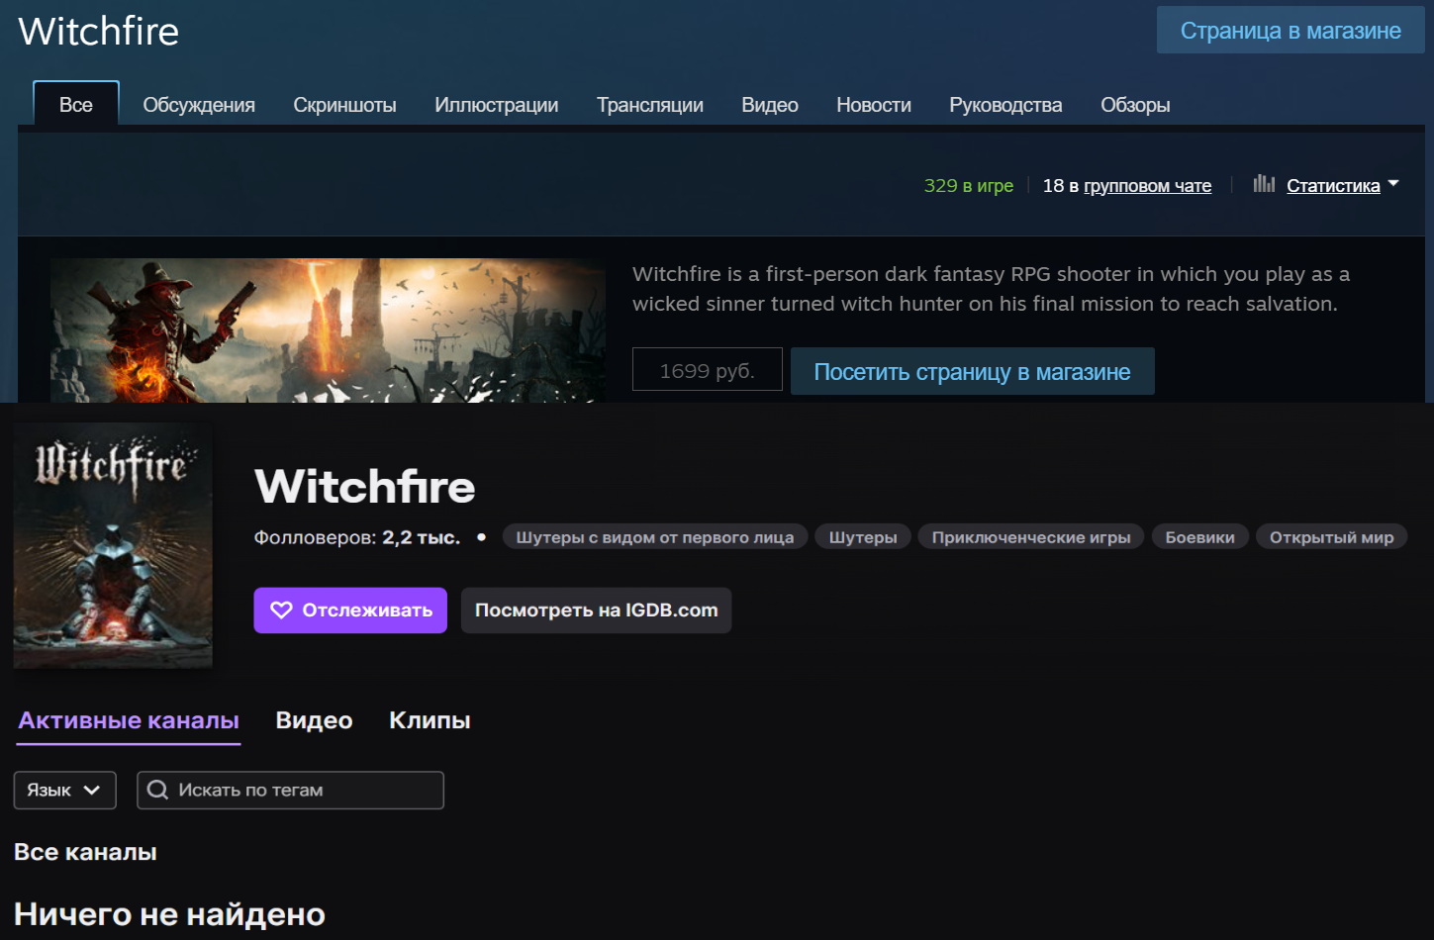Viewport: 1434px width, 940px height.
Task: Click the Witchfire Steam hub title
Action: (99, 31)
